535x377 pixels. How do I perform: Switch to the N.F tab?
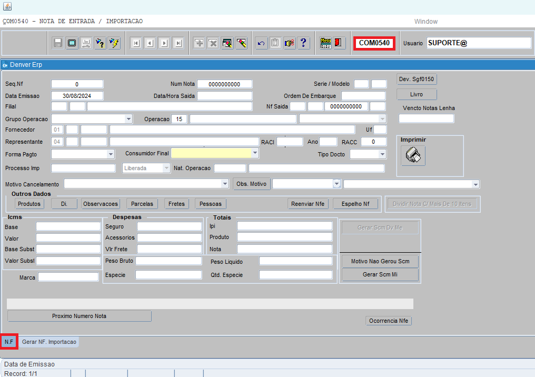tap(9, 342)
